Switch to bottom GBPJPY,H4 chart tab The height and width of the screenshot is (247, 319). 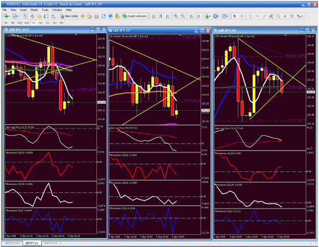click(51, 243)
